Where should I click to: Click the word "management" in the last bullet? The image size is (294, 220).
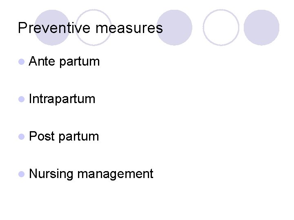point(115,174)
